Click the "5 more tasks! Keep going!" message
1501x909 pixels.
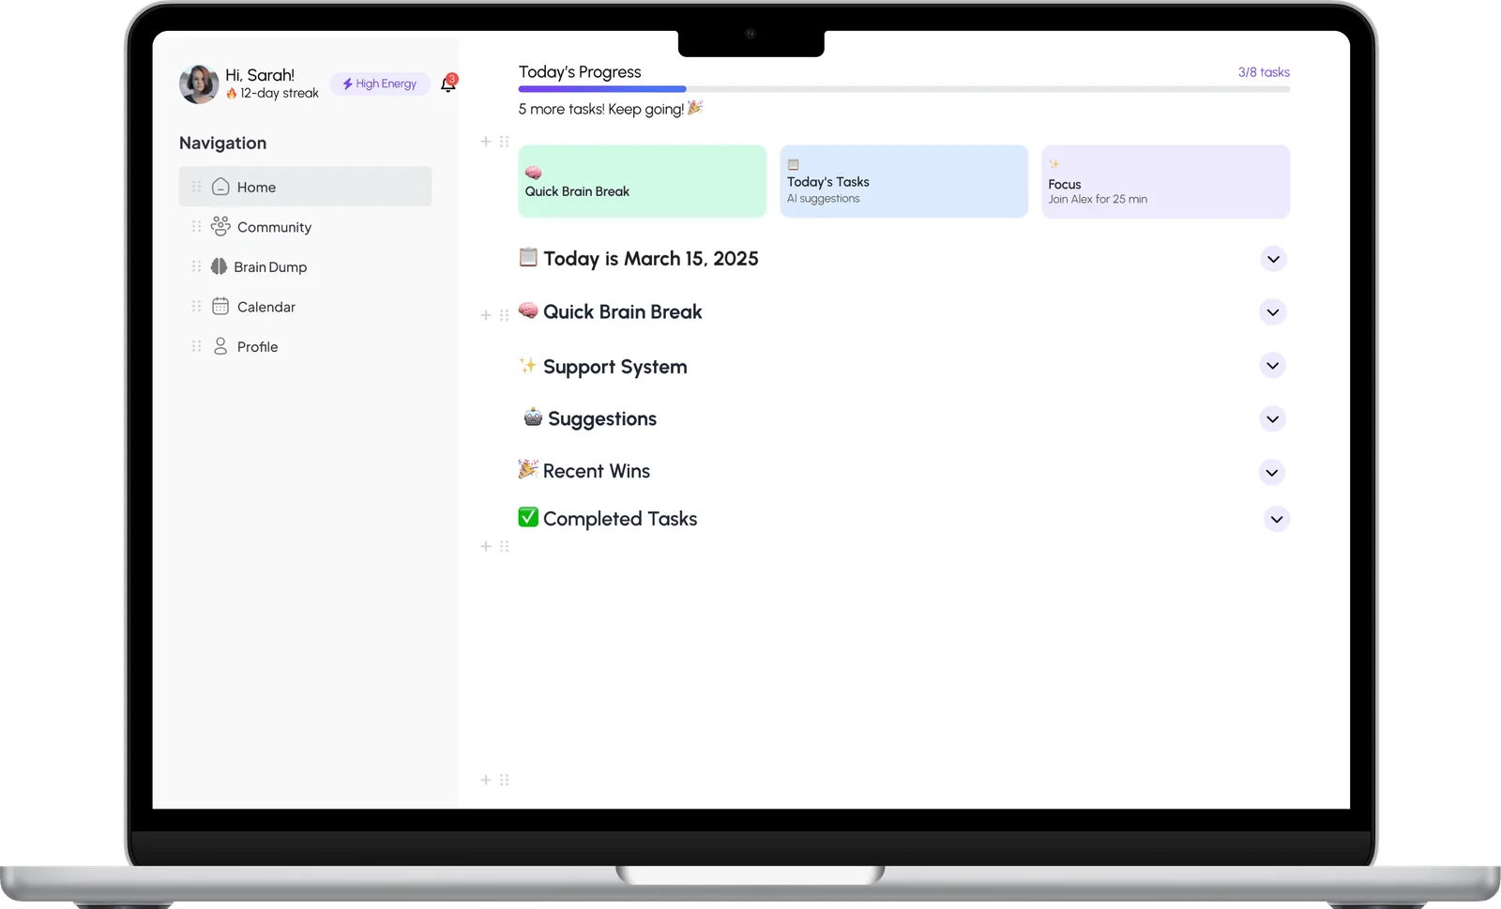pyautogui.click(x=611, y=109)
